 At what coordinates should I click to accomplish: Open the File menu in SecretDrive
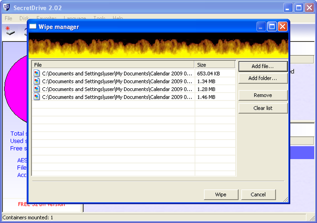(8, 18)
